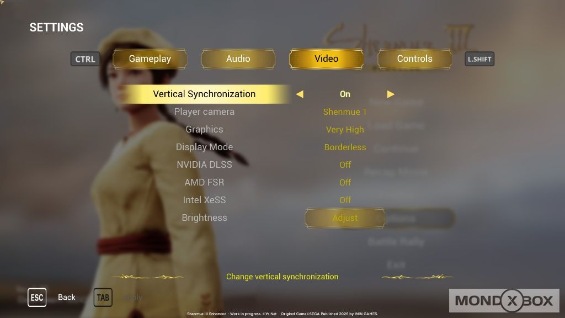Select the Vertical Synchronization row

click(204, 94)
